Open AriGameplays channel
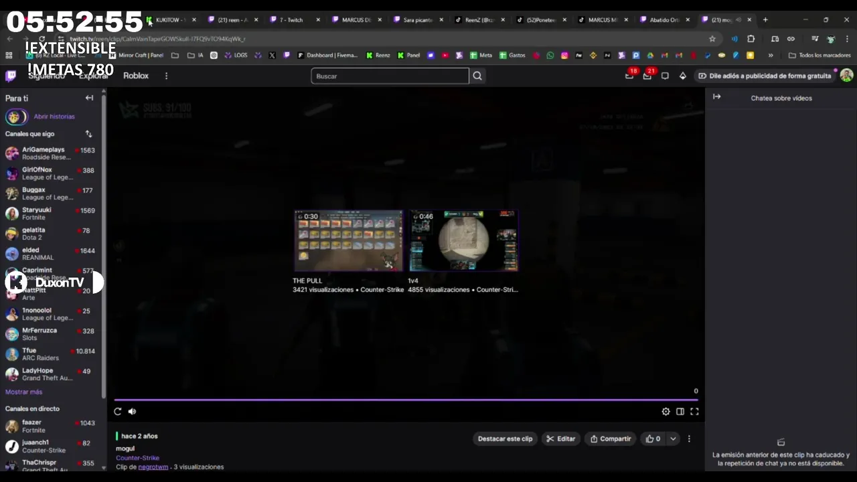Viewport: 857px width, 482px height. tap(51, 153)
